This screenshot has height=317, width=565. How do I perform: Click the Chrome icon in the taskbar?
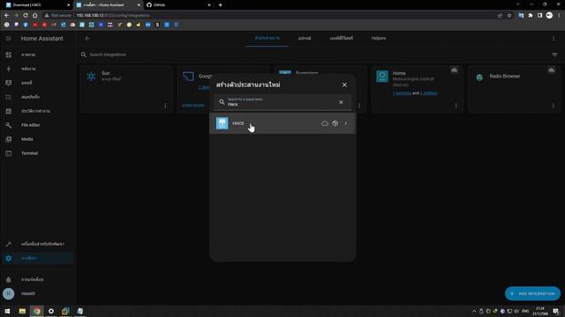37,311
